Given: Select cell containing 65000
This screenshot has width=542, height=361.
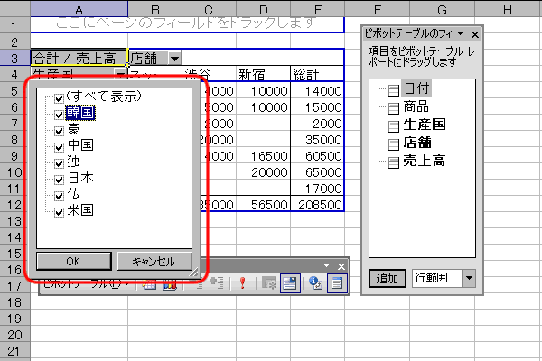Looking at the screenshot, I should [x=317, y=172].
